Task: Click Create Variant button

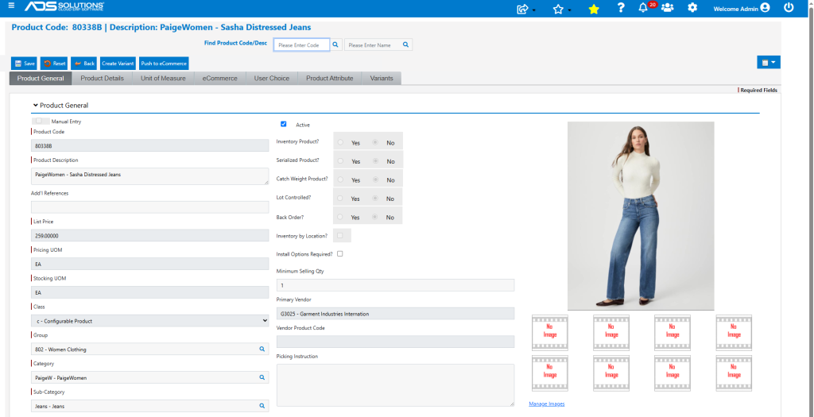Action: (118, 64)
